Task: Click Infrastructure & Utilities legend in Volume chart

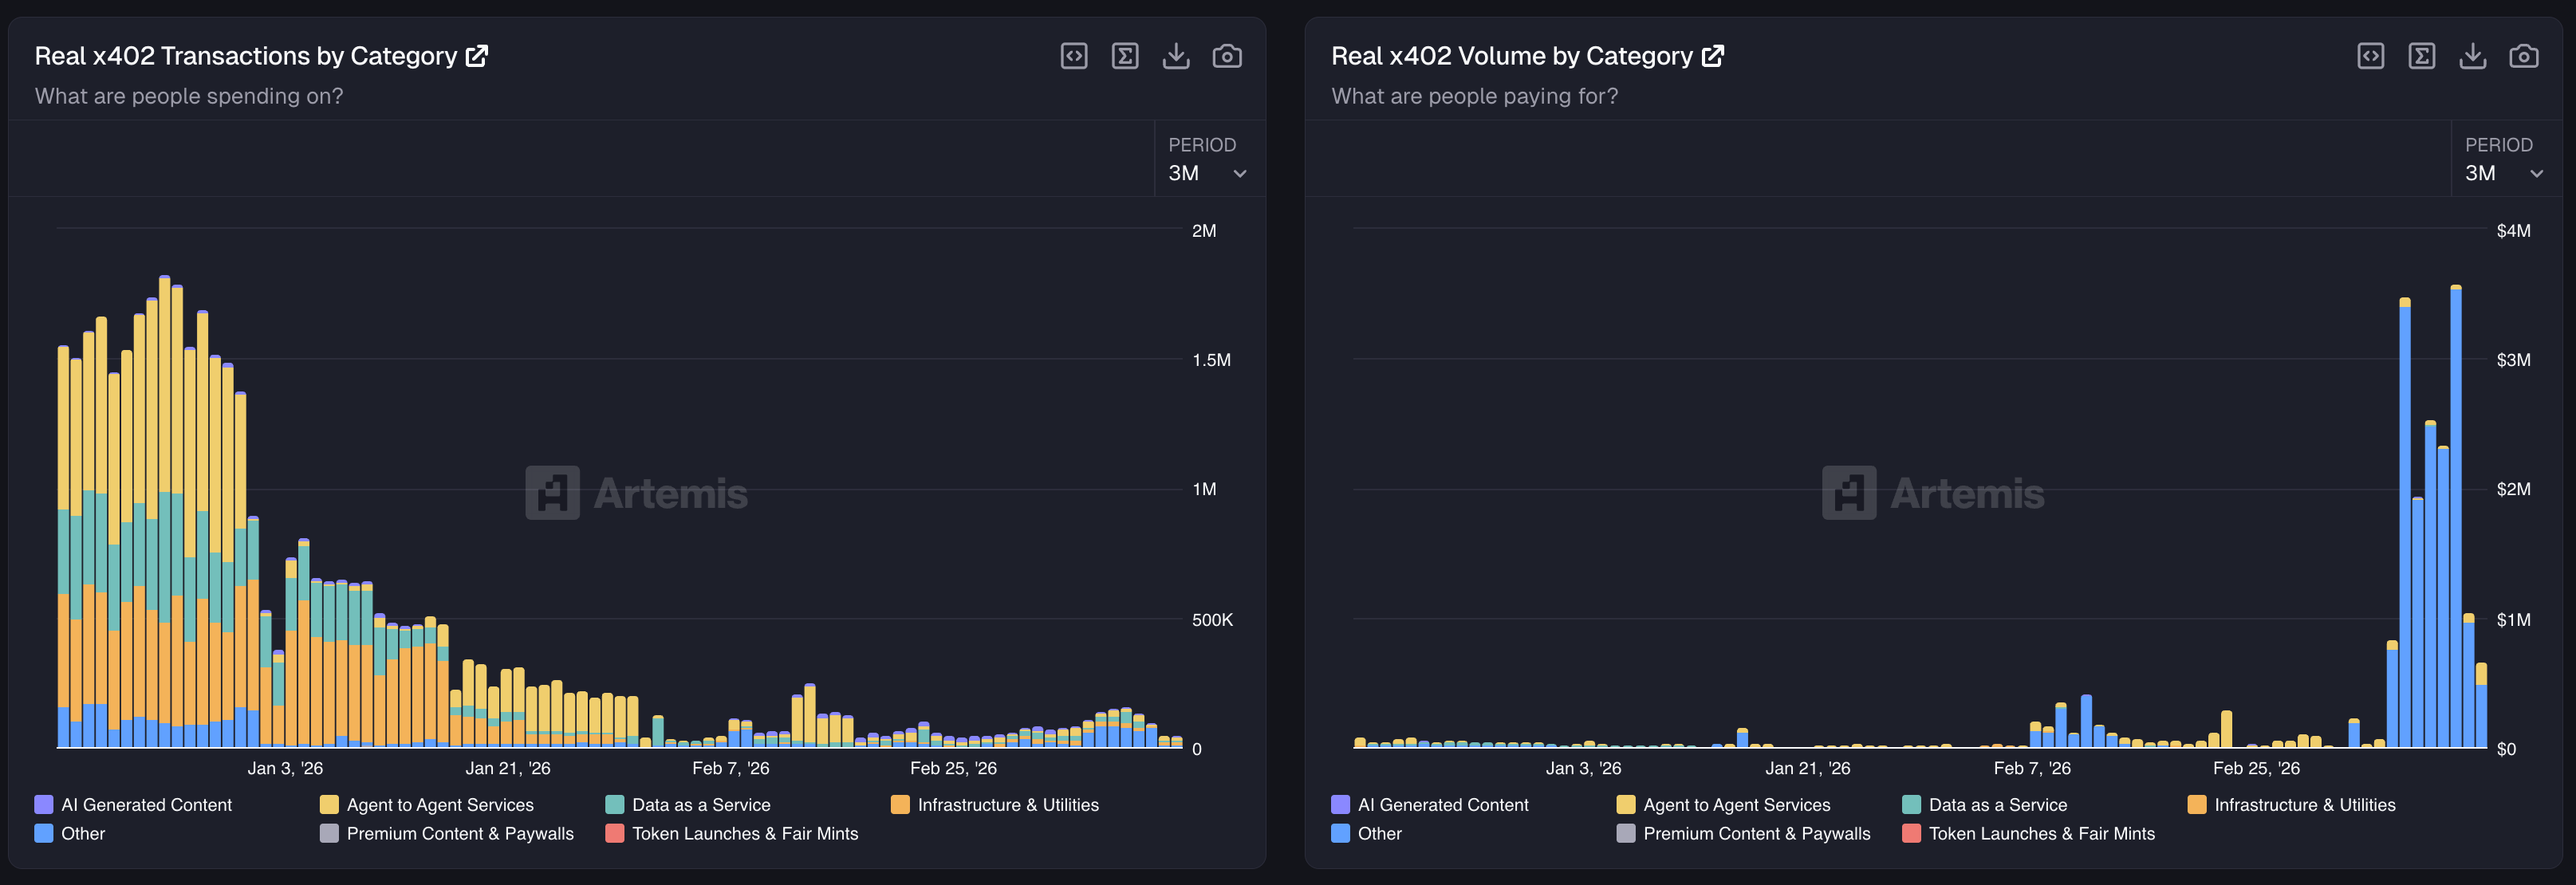Action: click(x=2303, y=805)
